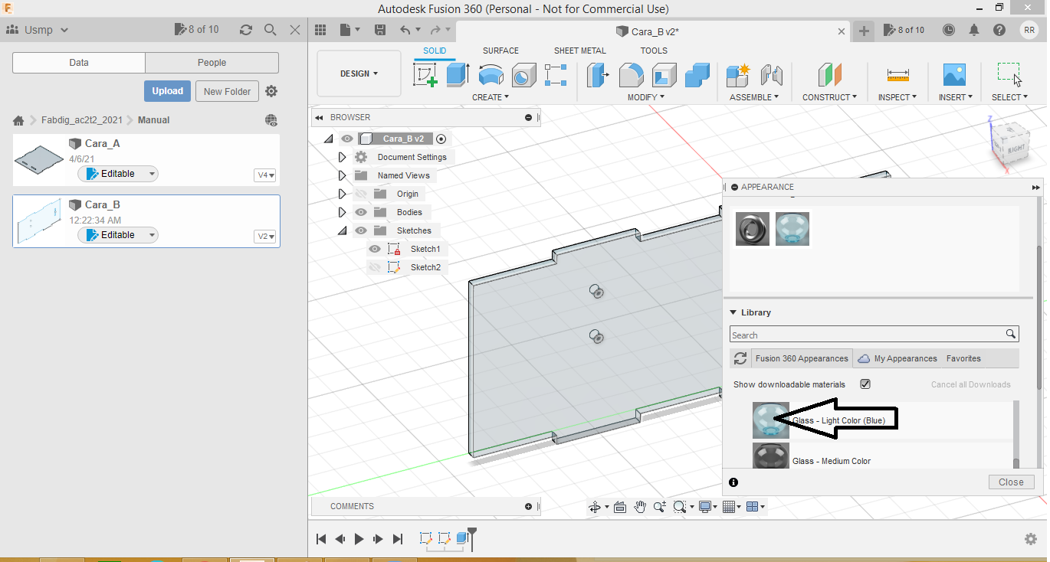Click the appearance library Search field
The height and width of the screenshot is (562, 1050).
[867, 335]
